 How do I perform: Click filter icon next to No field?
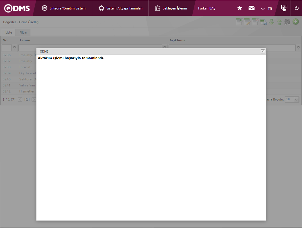click(14, 48)
